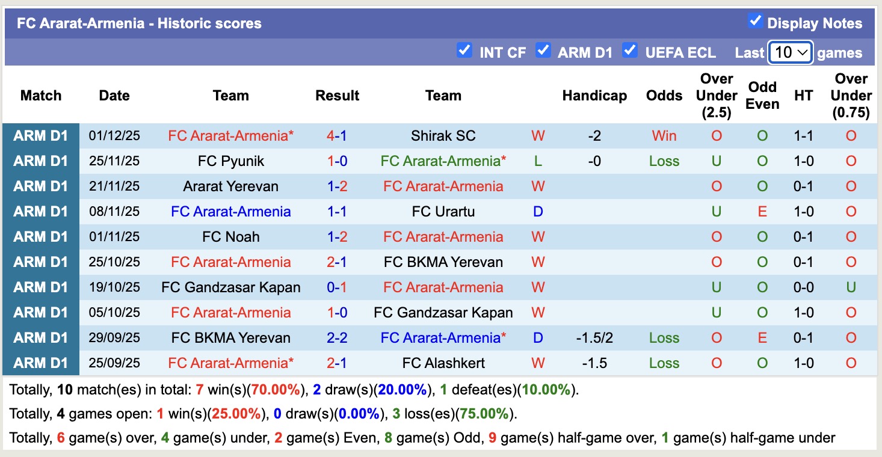Click the 4-1 result link

coord(337,135)
